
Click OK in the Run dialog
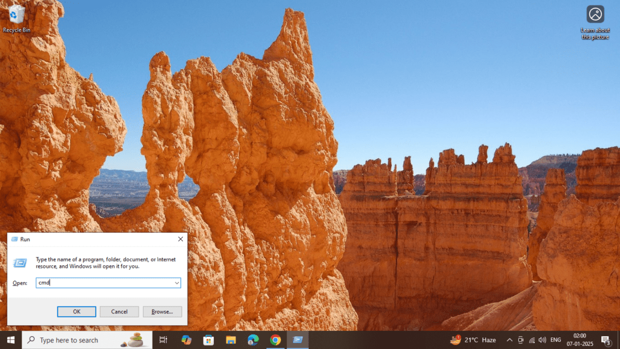[x=77, y=312]
